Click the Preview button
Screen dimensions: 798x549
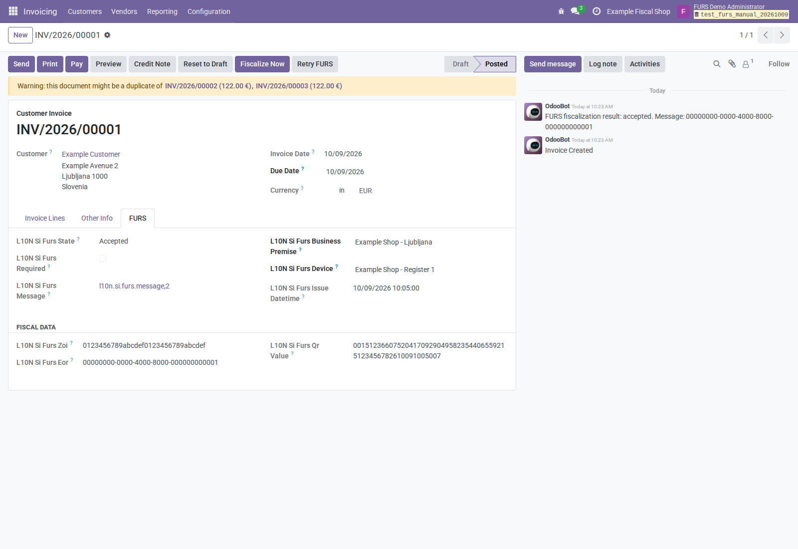point(108,64)
